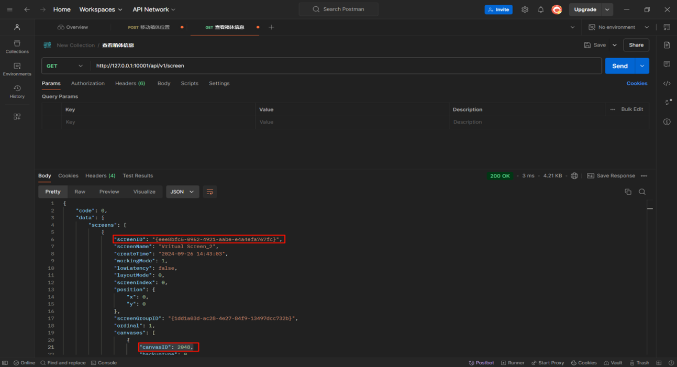677x367 pixels.
Task: Click the Save Response button
Action: coord(611,176)
